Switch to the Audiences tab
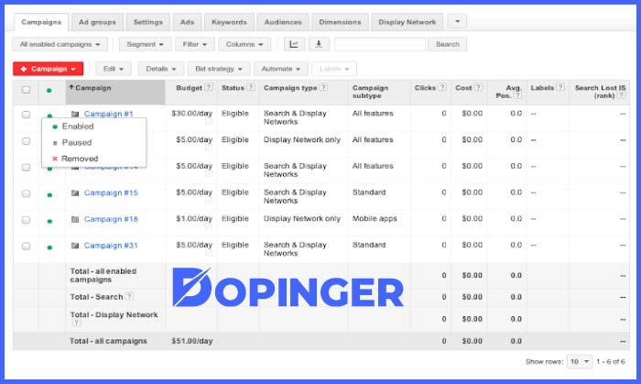Viewport: 641px width, 384px height. [283, 22]
